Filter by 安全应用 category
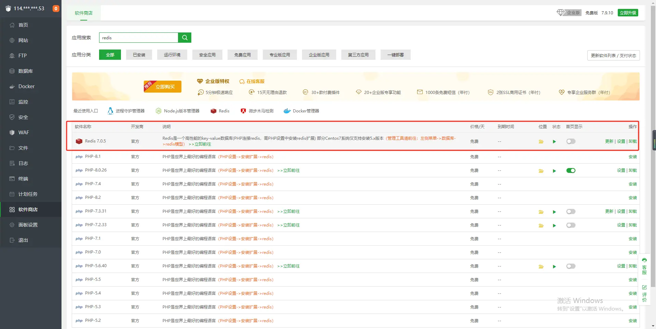The width and height of the screenshot is (656, 329). point(207,55)
